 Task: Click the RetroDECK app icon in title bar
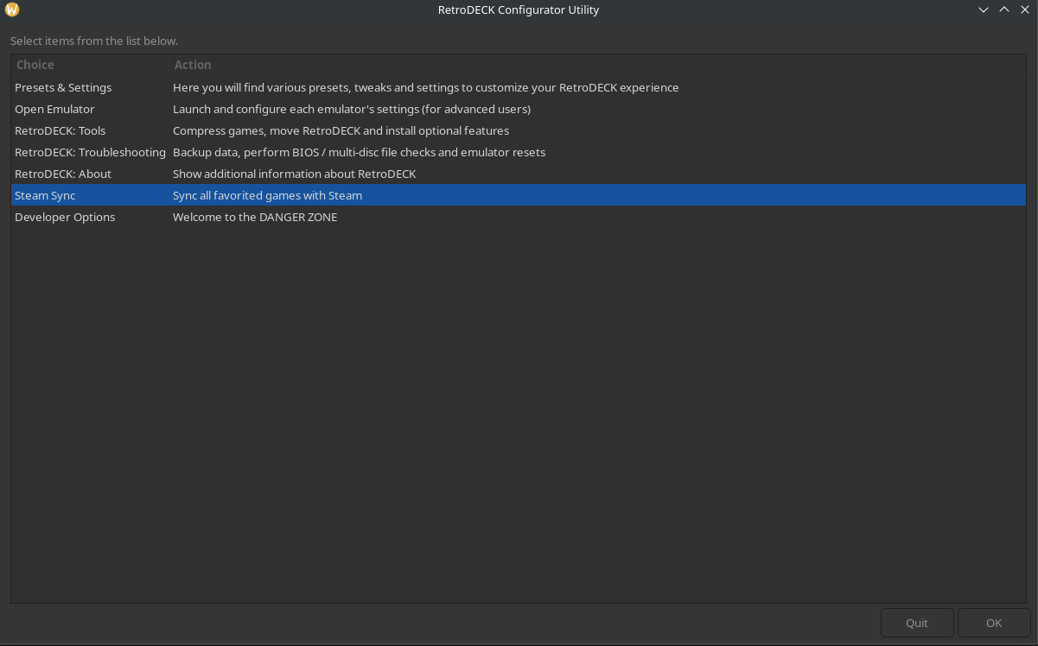pos(12,9)
